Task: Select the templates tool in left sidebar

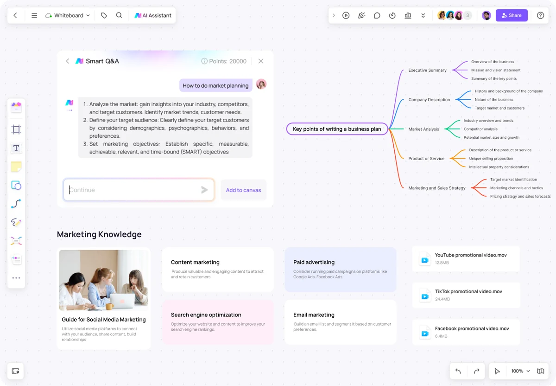Action: 16,108
